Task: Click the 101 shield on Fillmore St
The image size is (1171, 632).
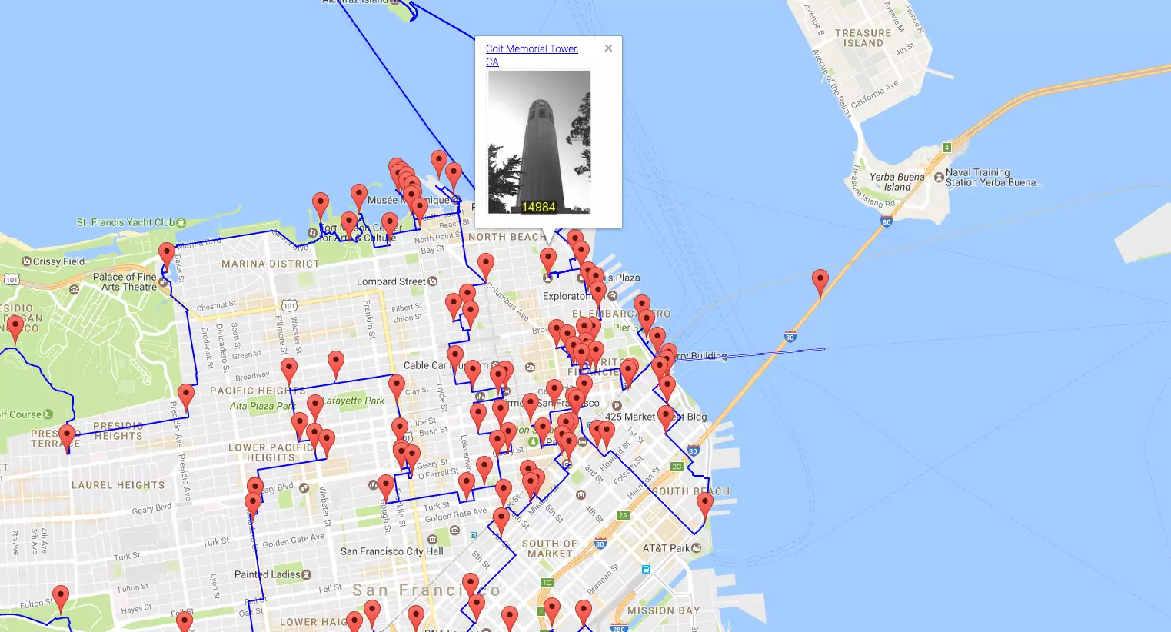Action: 289,305
